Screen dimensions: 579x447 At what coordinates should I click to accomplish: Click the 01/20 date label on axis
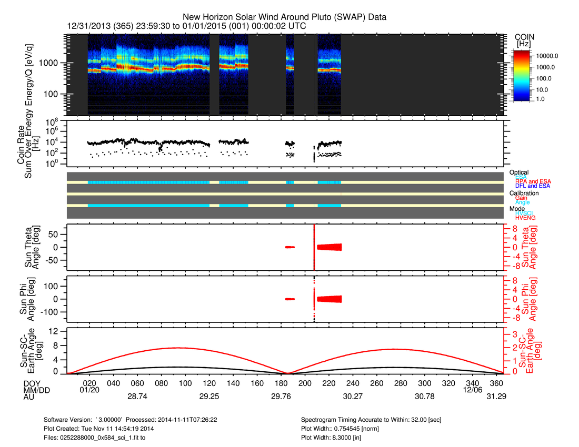[x=90, y=390]
